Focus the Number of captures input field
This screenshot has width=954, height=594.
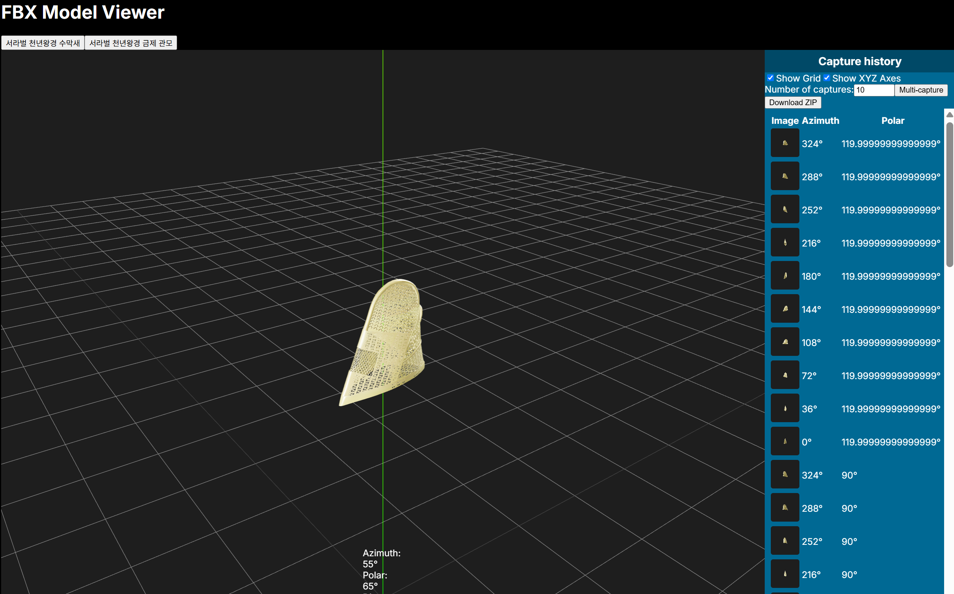click(x=874, y=90)
